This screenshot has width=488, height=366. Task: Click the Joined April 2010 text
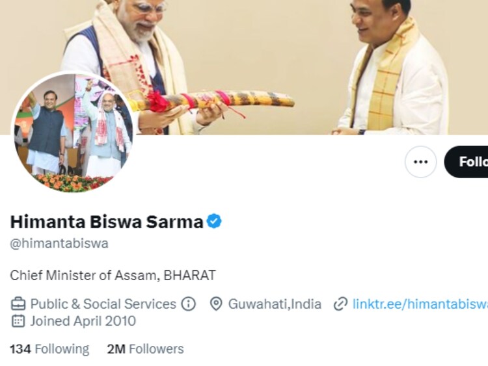coord(83,321)
